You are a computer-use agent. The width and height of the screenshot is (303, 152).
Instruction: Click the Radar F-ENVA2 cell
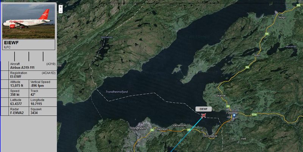[19, 111]
